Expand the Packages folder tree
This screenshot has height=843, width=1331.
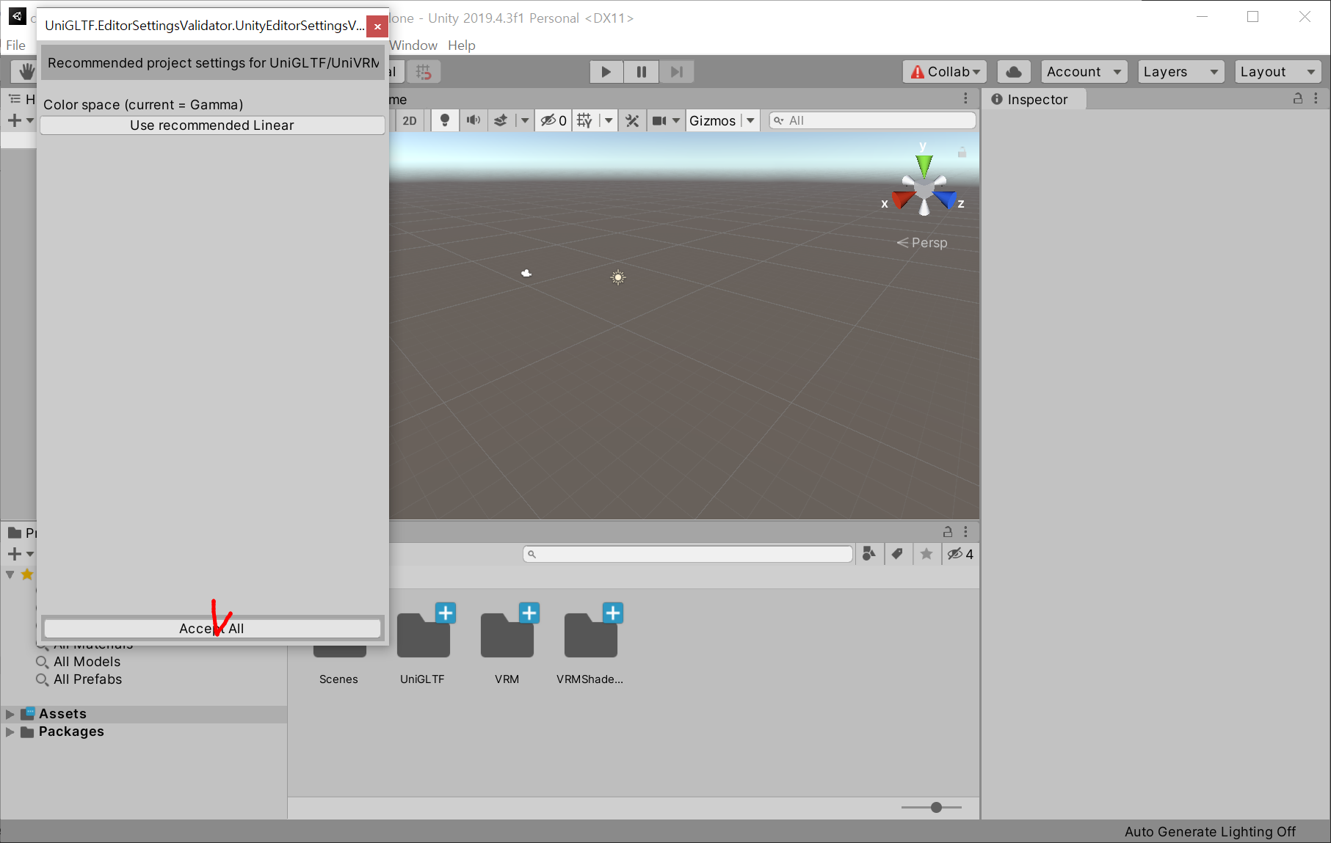tap(10, 732)
